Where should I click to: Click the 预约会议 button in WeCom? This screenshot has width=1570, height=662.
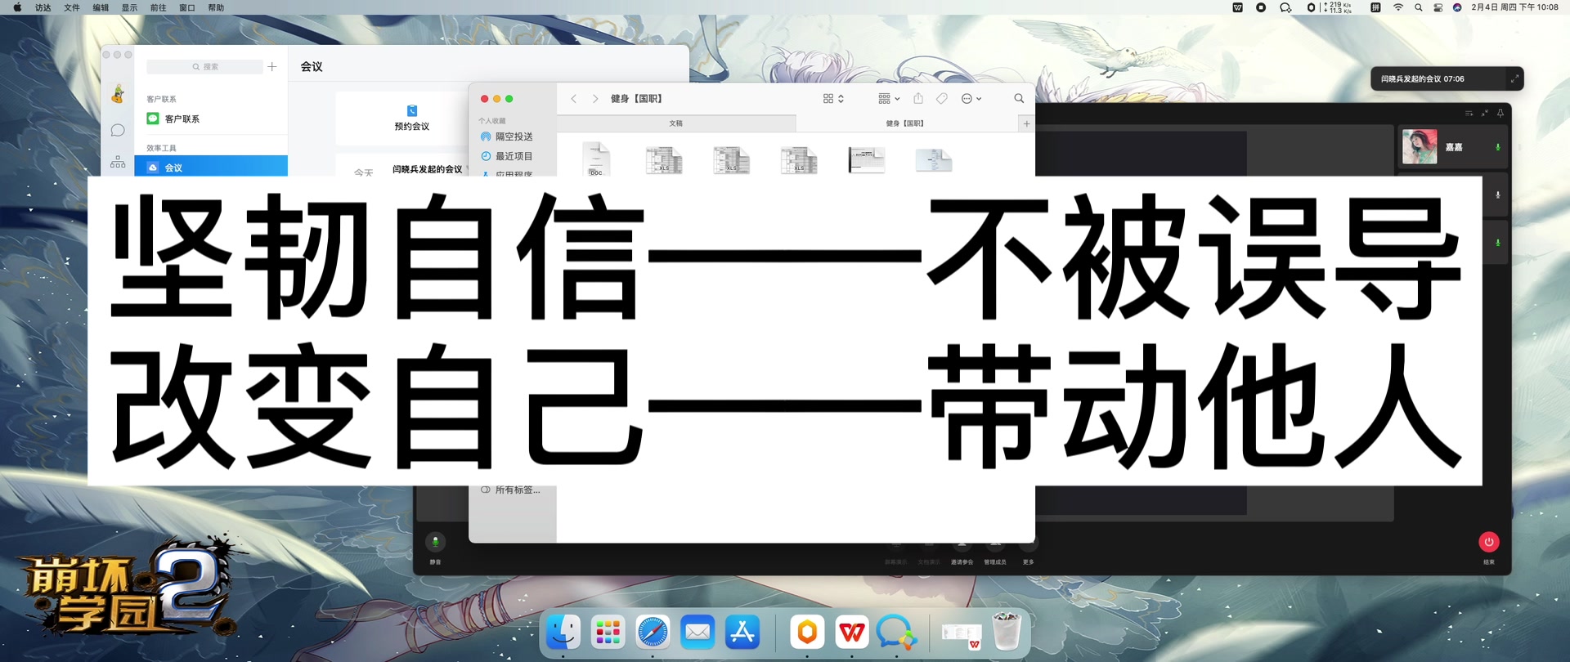[x=412, y=118]
